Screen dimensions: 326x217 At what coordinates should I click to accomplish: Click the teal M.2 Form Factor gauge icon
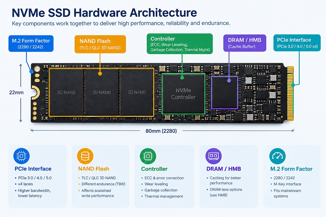click(x=277, y=156)
